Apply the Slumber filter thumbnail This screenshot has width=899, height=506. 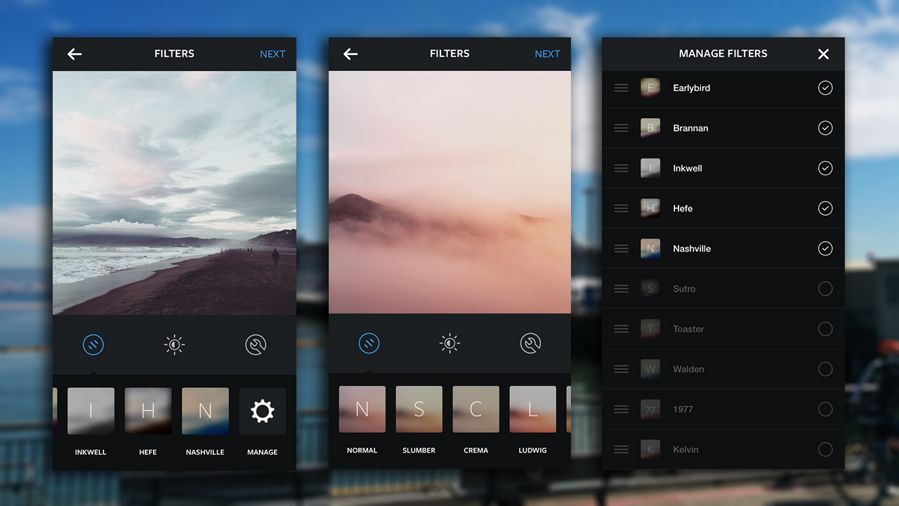[419, 409]
